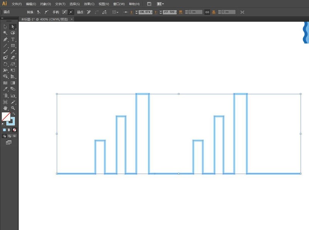Select the Pen tool
309x230 pixels.
pos(5,39)
